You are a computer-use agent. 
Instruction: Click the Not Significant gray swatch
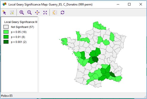click(6, 27)
